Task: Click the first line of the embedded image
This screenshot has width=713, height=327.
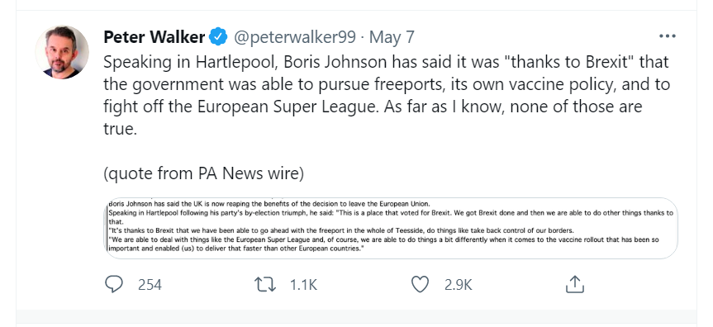Action: [x=267, y=204]
